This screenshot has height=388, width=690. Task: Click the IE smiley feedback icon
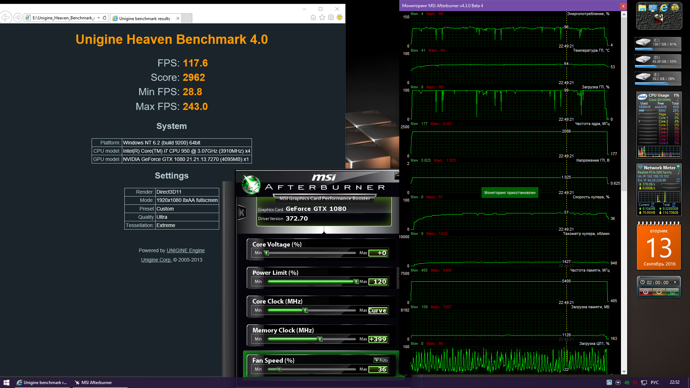pos(340,18)
